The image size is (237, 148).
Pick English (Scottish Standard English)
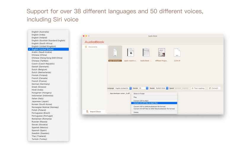[x=48, y=41]
